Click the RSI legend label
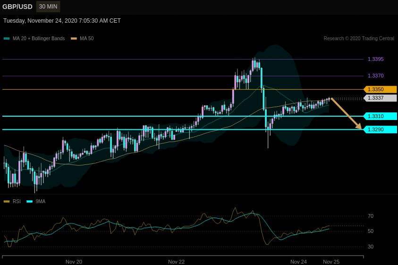Viewport: 398px width, 265px height. (17, 202)
